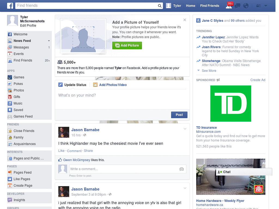
Task: Expand News Feed sort dropdown arrow
Action: point(49,41)
